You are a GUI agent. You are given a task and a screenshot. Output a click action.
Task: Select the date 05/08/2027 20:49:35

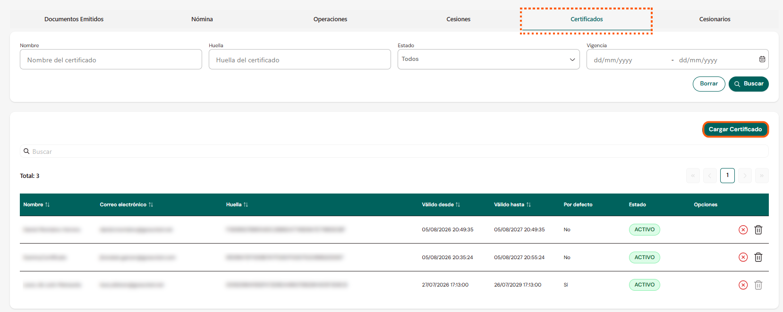click(x=519, y=230)
